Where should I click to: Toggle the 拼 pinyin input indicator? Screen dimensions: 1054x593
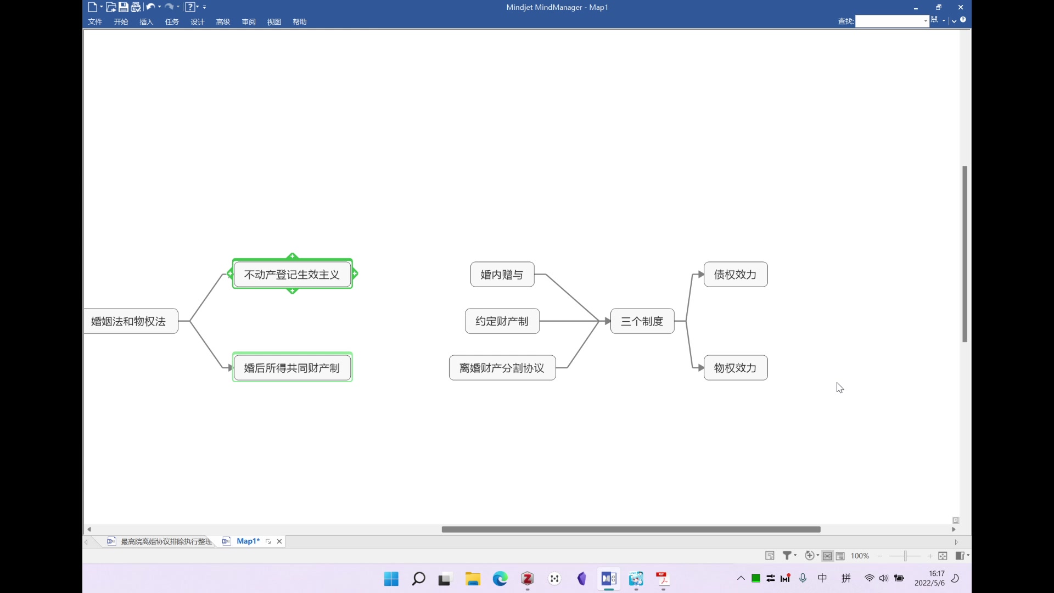(846, 578)
